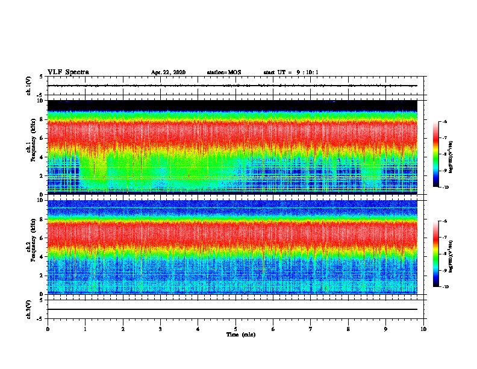Viewport: 477px width, 369px height.
Task: Click the "-6" label on ch.2 color bar
Action: pos(444,221)
